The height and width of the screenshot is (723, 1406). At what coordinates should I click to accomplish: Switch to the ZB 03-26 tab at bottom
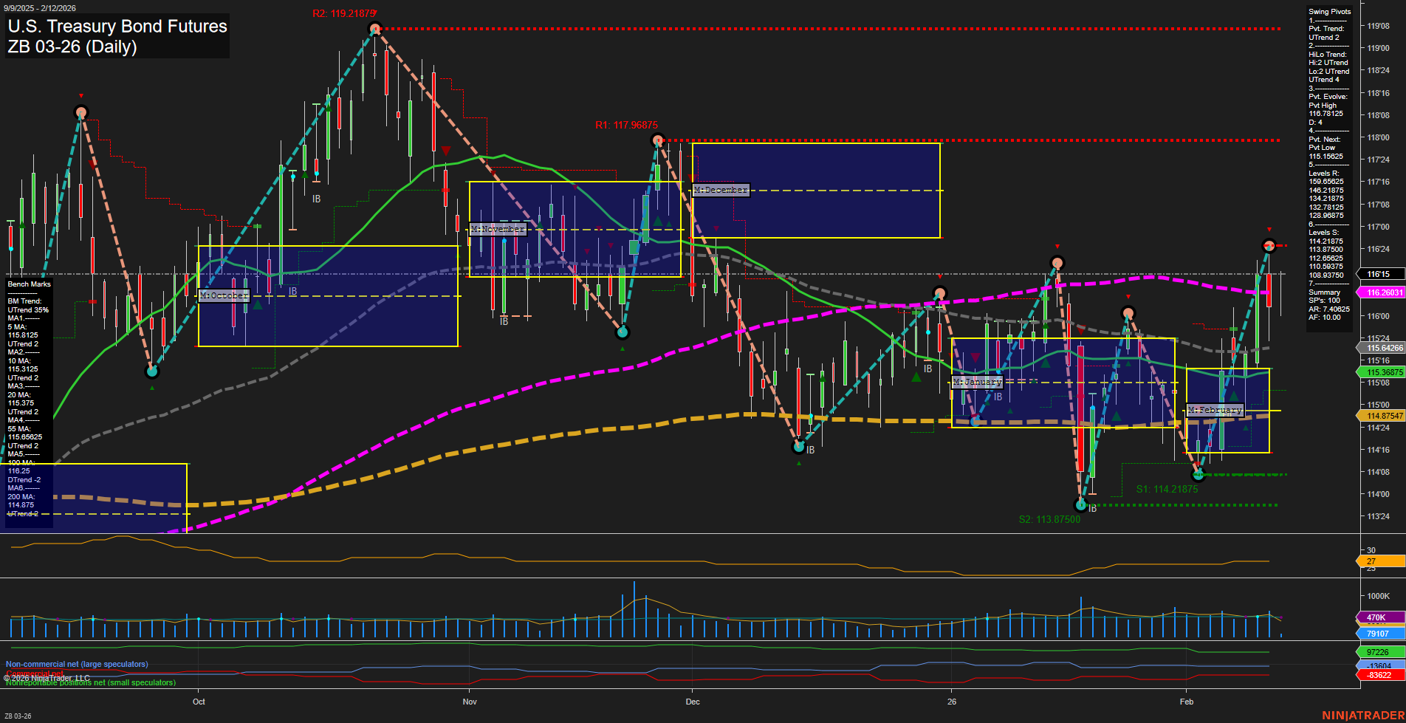tap(18, 716)
